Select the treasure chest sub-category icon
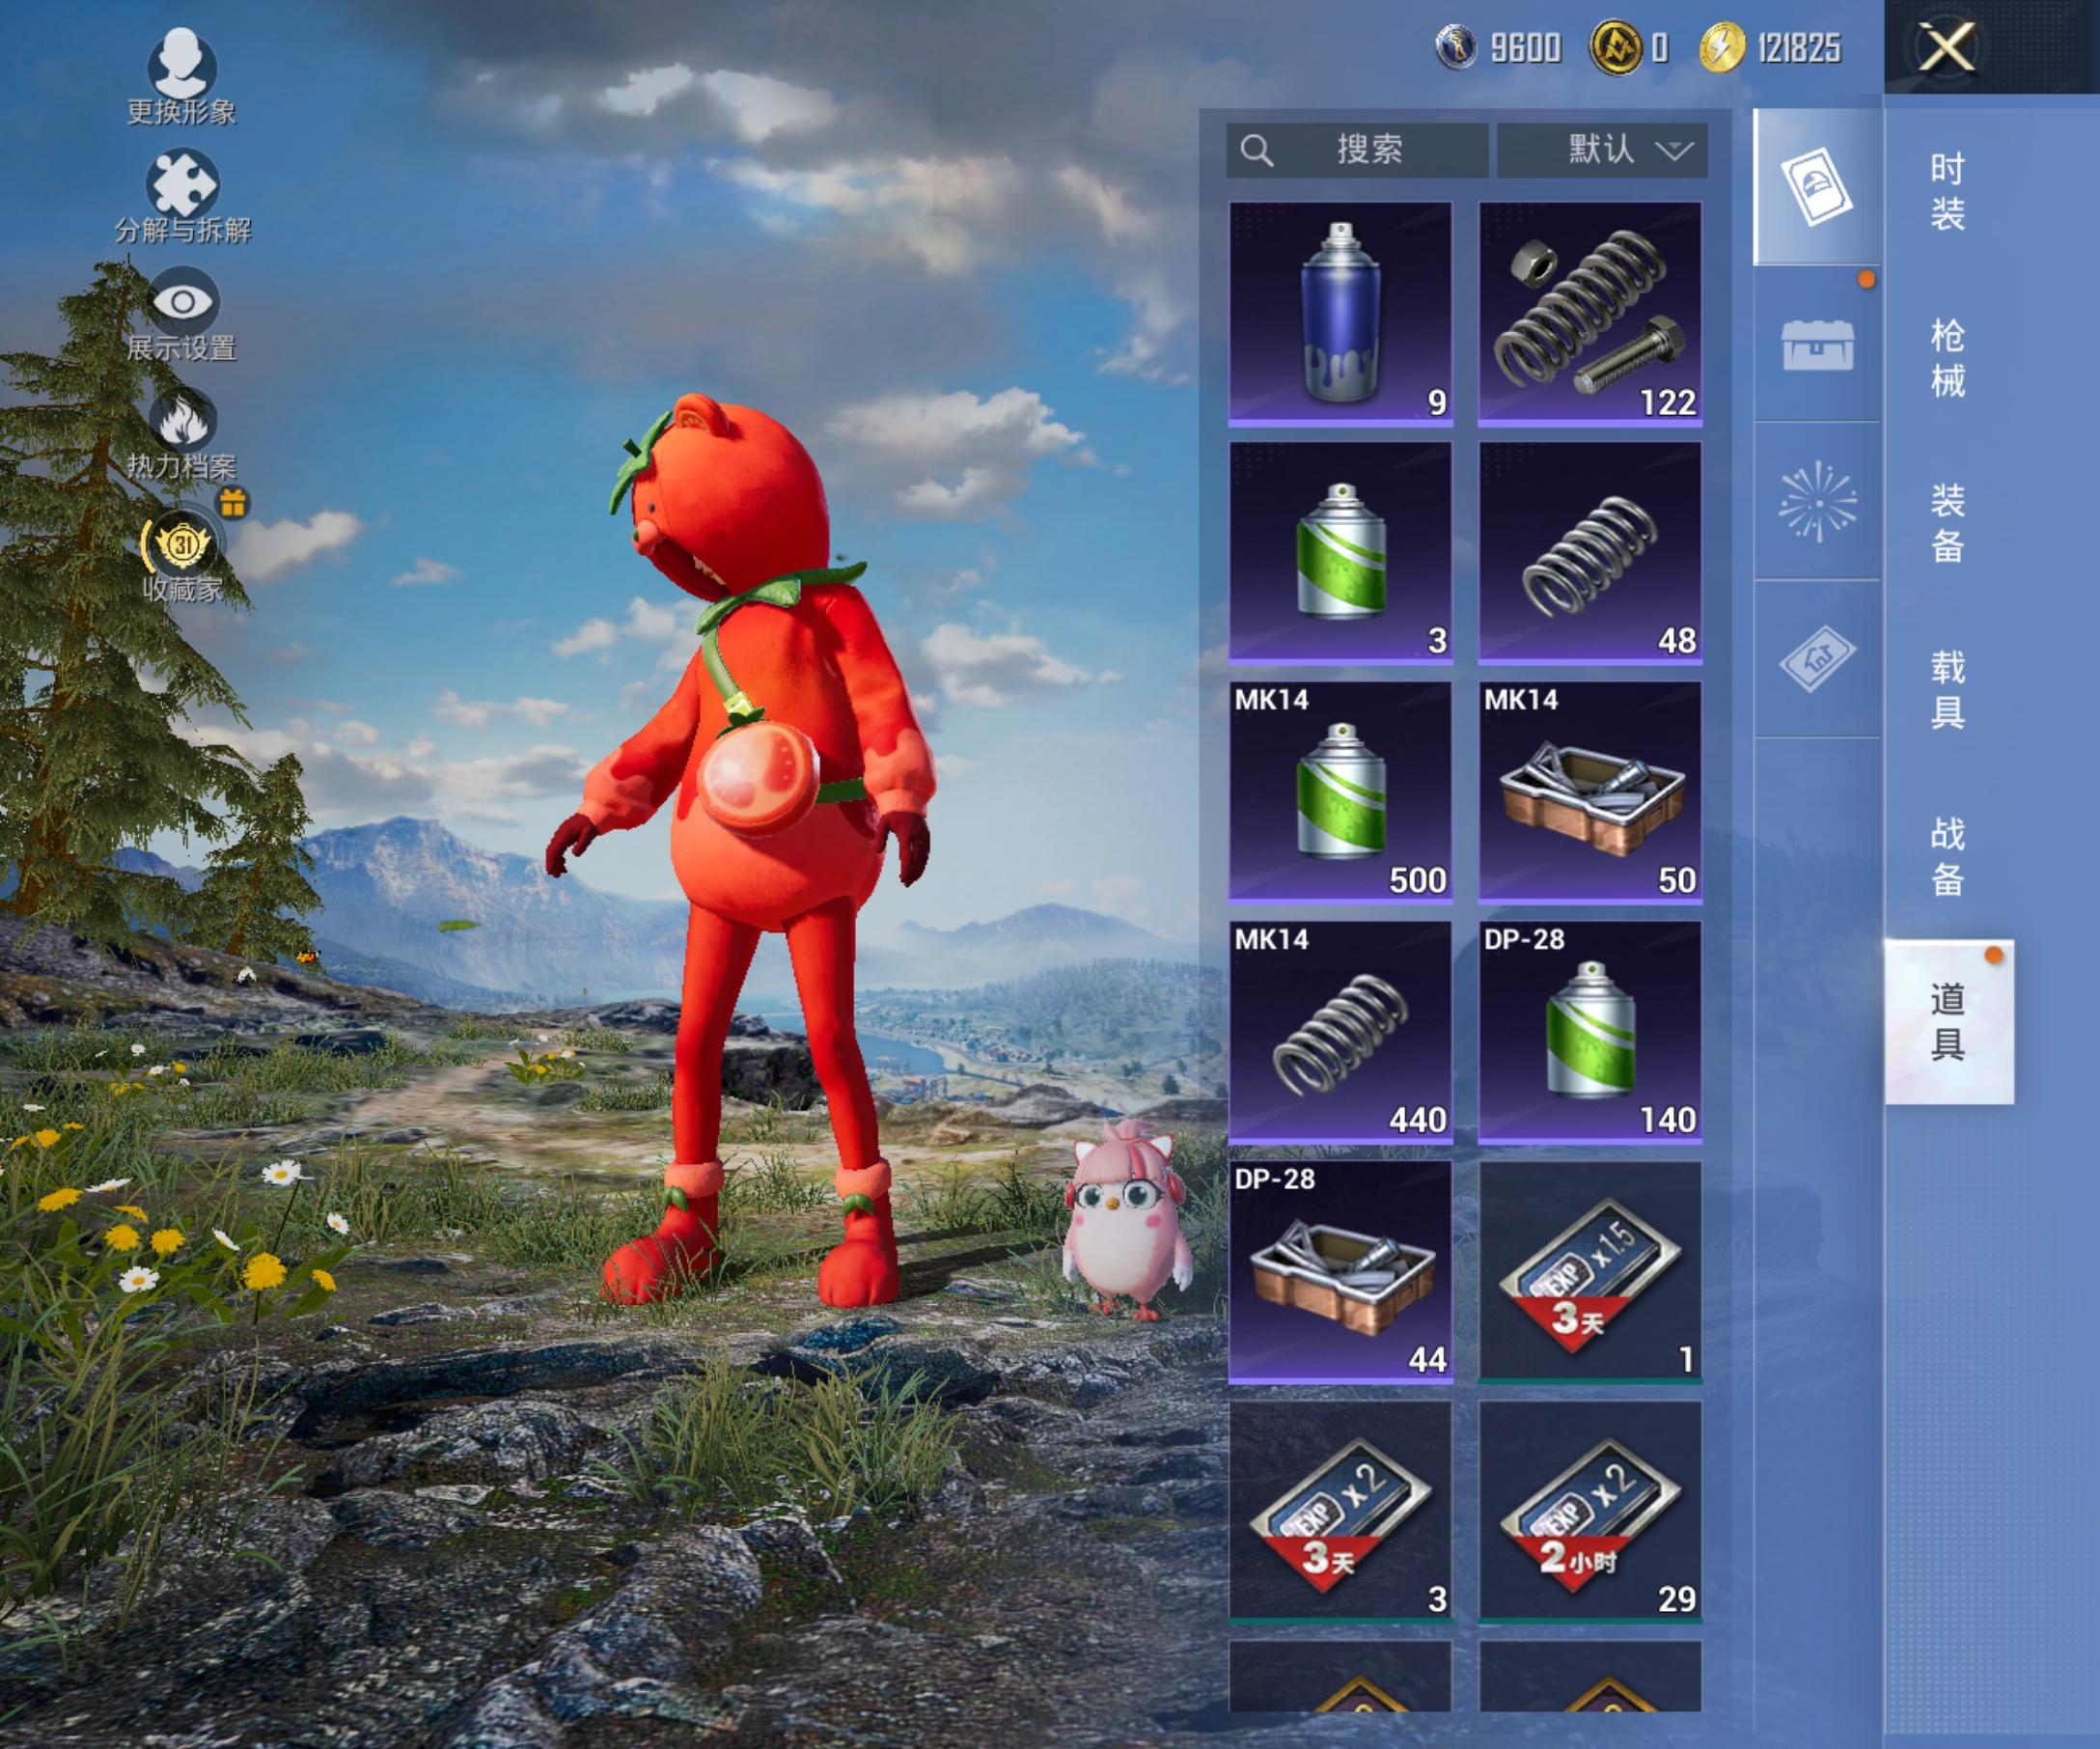 point(1817,346)
